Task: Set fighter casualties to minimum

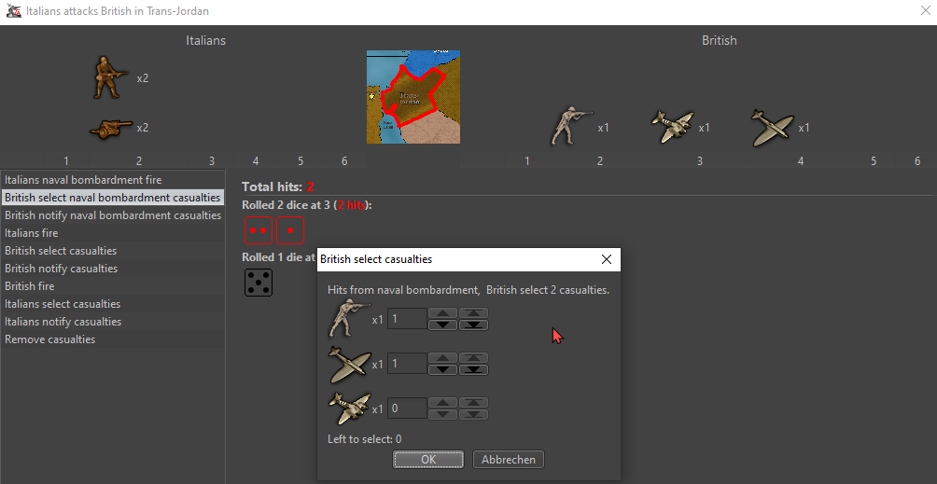Action: coord(474,369)
